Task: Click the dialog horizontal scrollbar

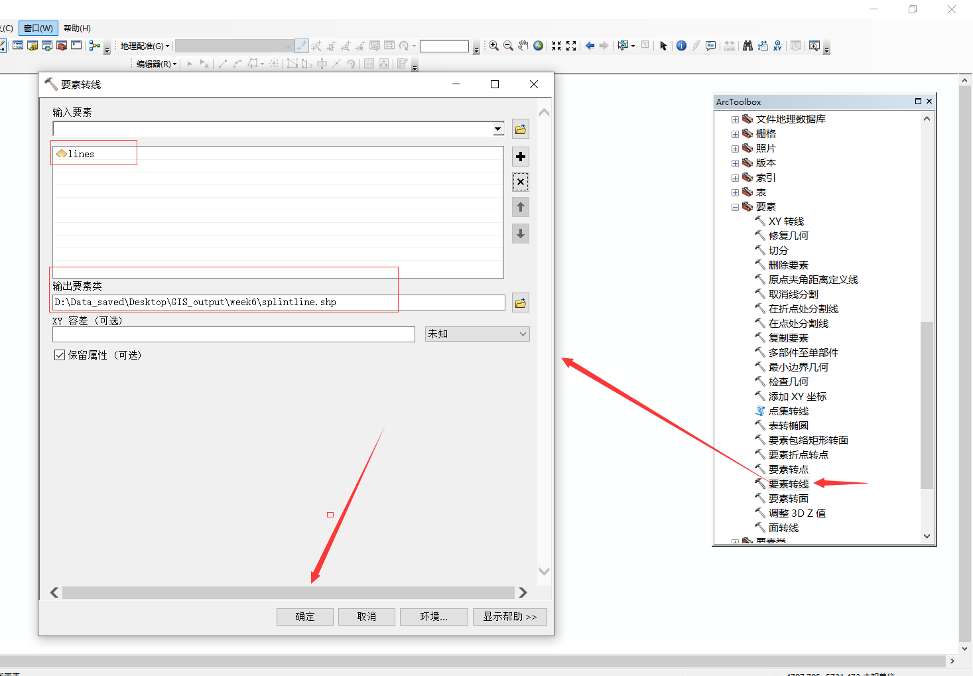Action: pyautogui.click(x=289, y=592)
